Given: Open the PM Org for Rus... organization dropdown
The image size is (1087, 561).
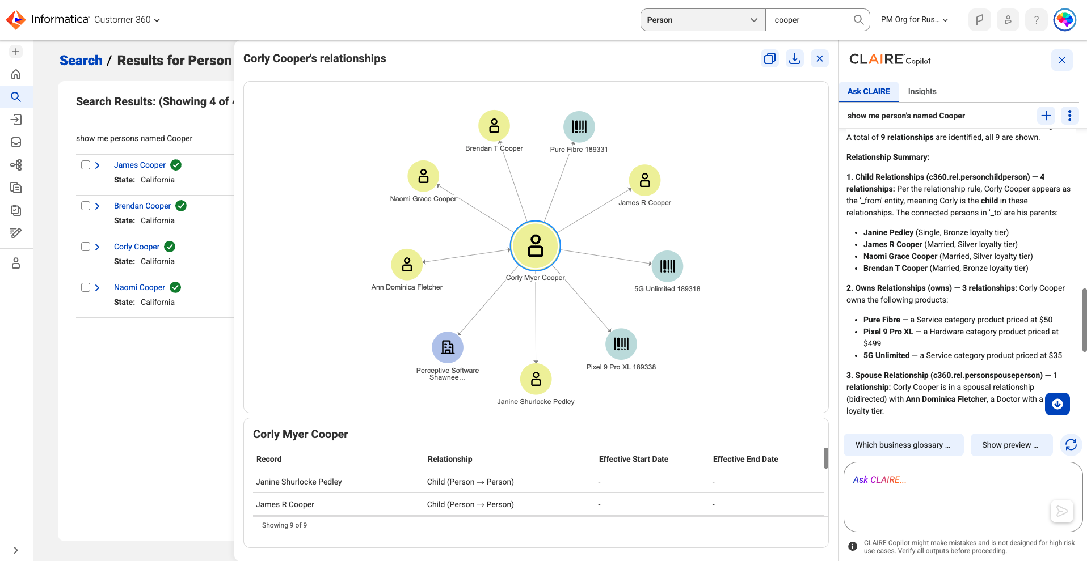Looking at the screenshot, I should click(915, 20).
